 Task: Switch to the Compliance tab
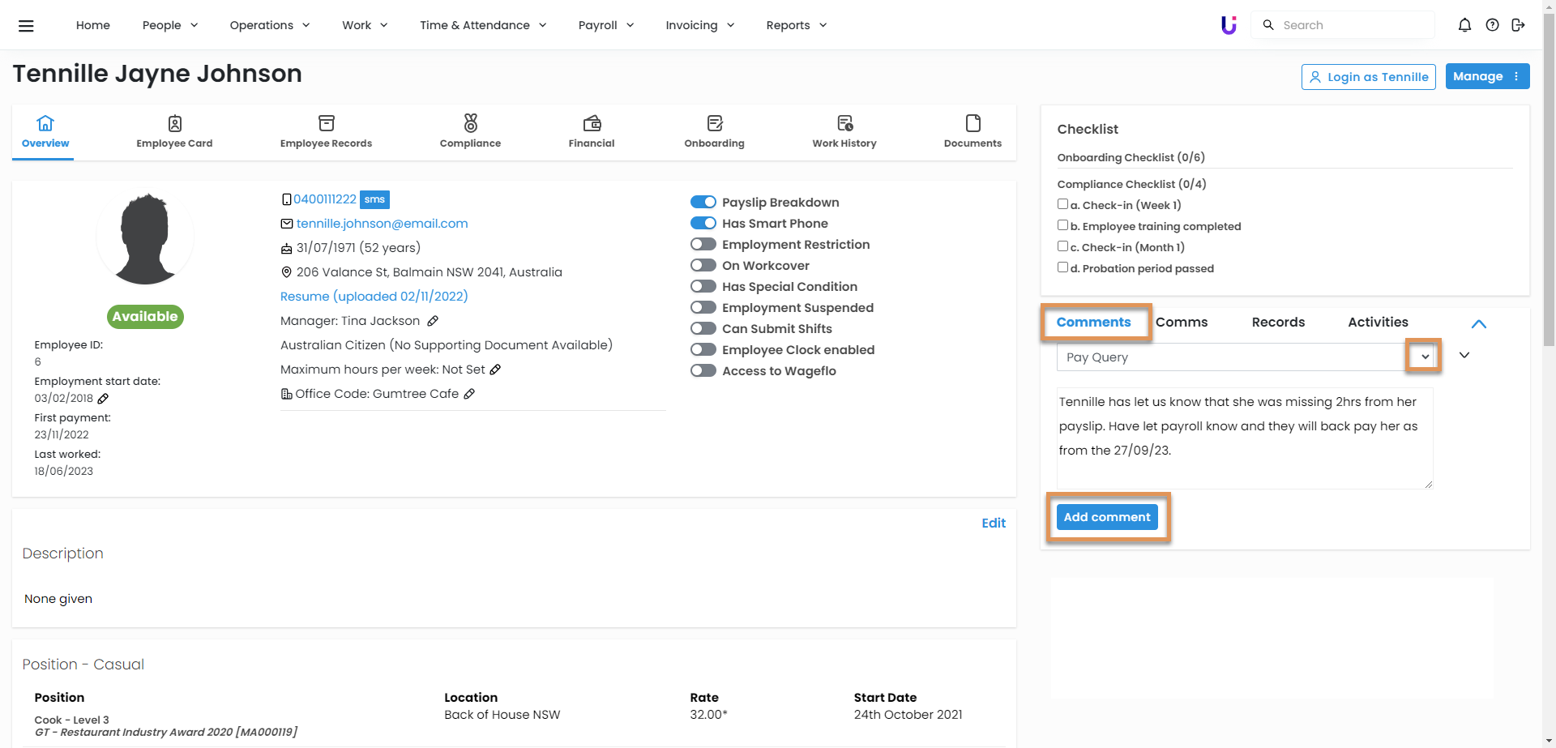click(470, 131)
